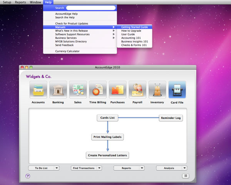Viewport: 231px width, 185px height.
Task: Click the list view icon button at bottom right
Action: point(186,176)
